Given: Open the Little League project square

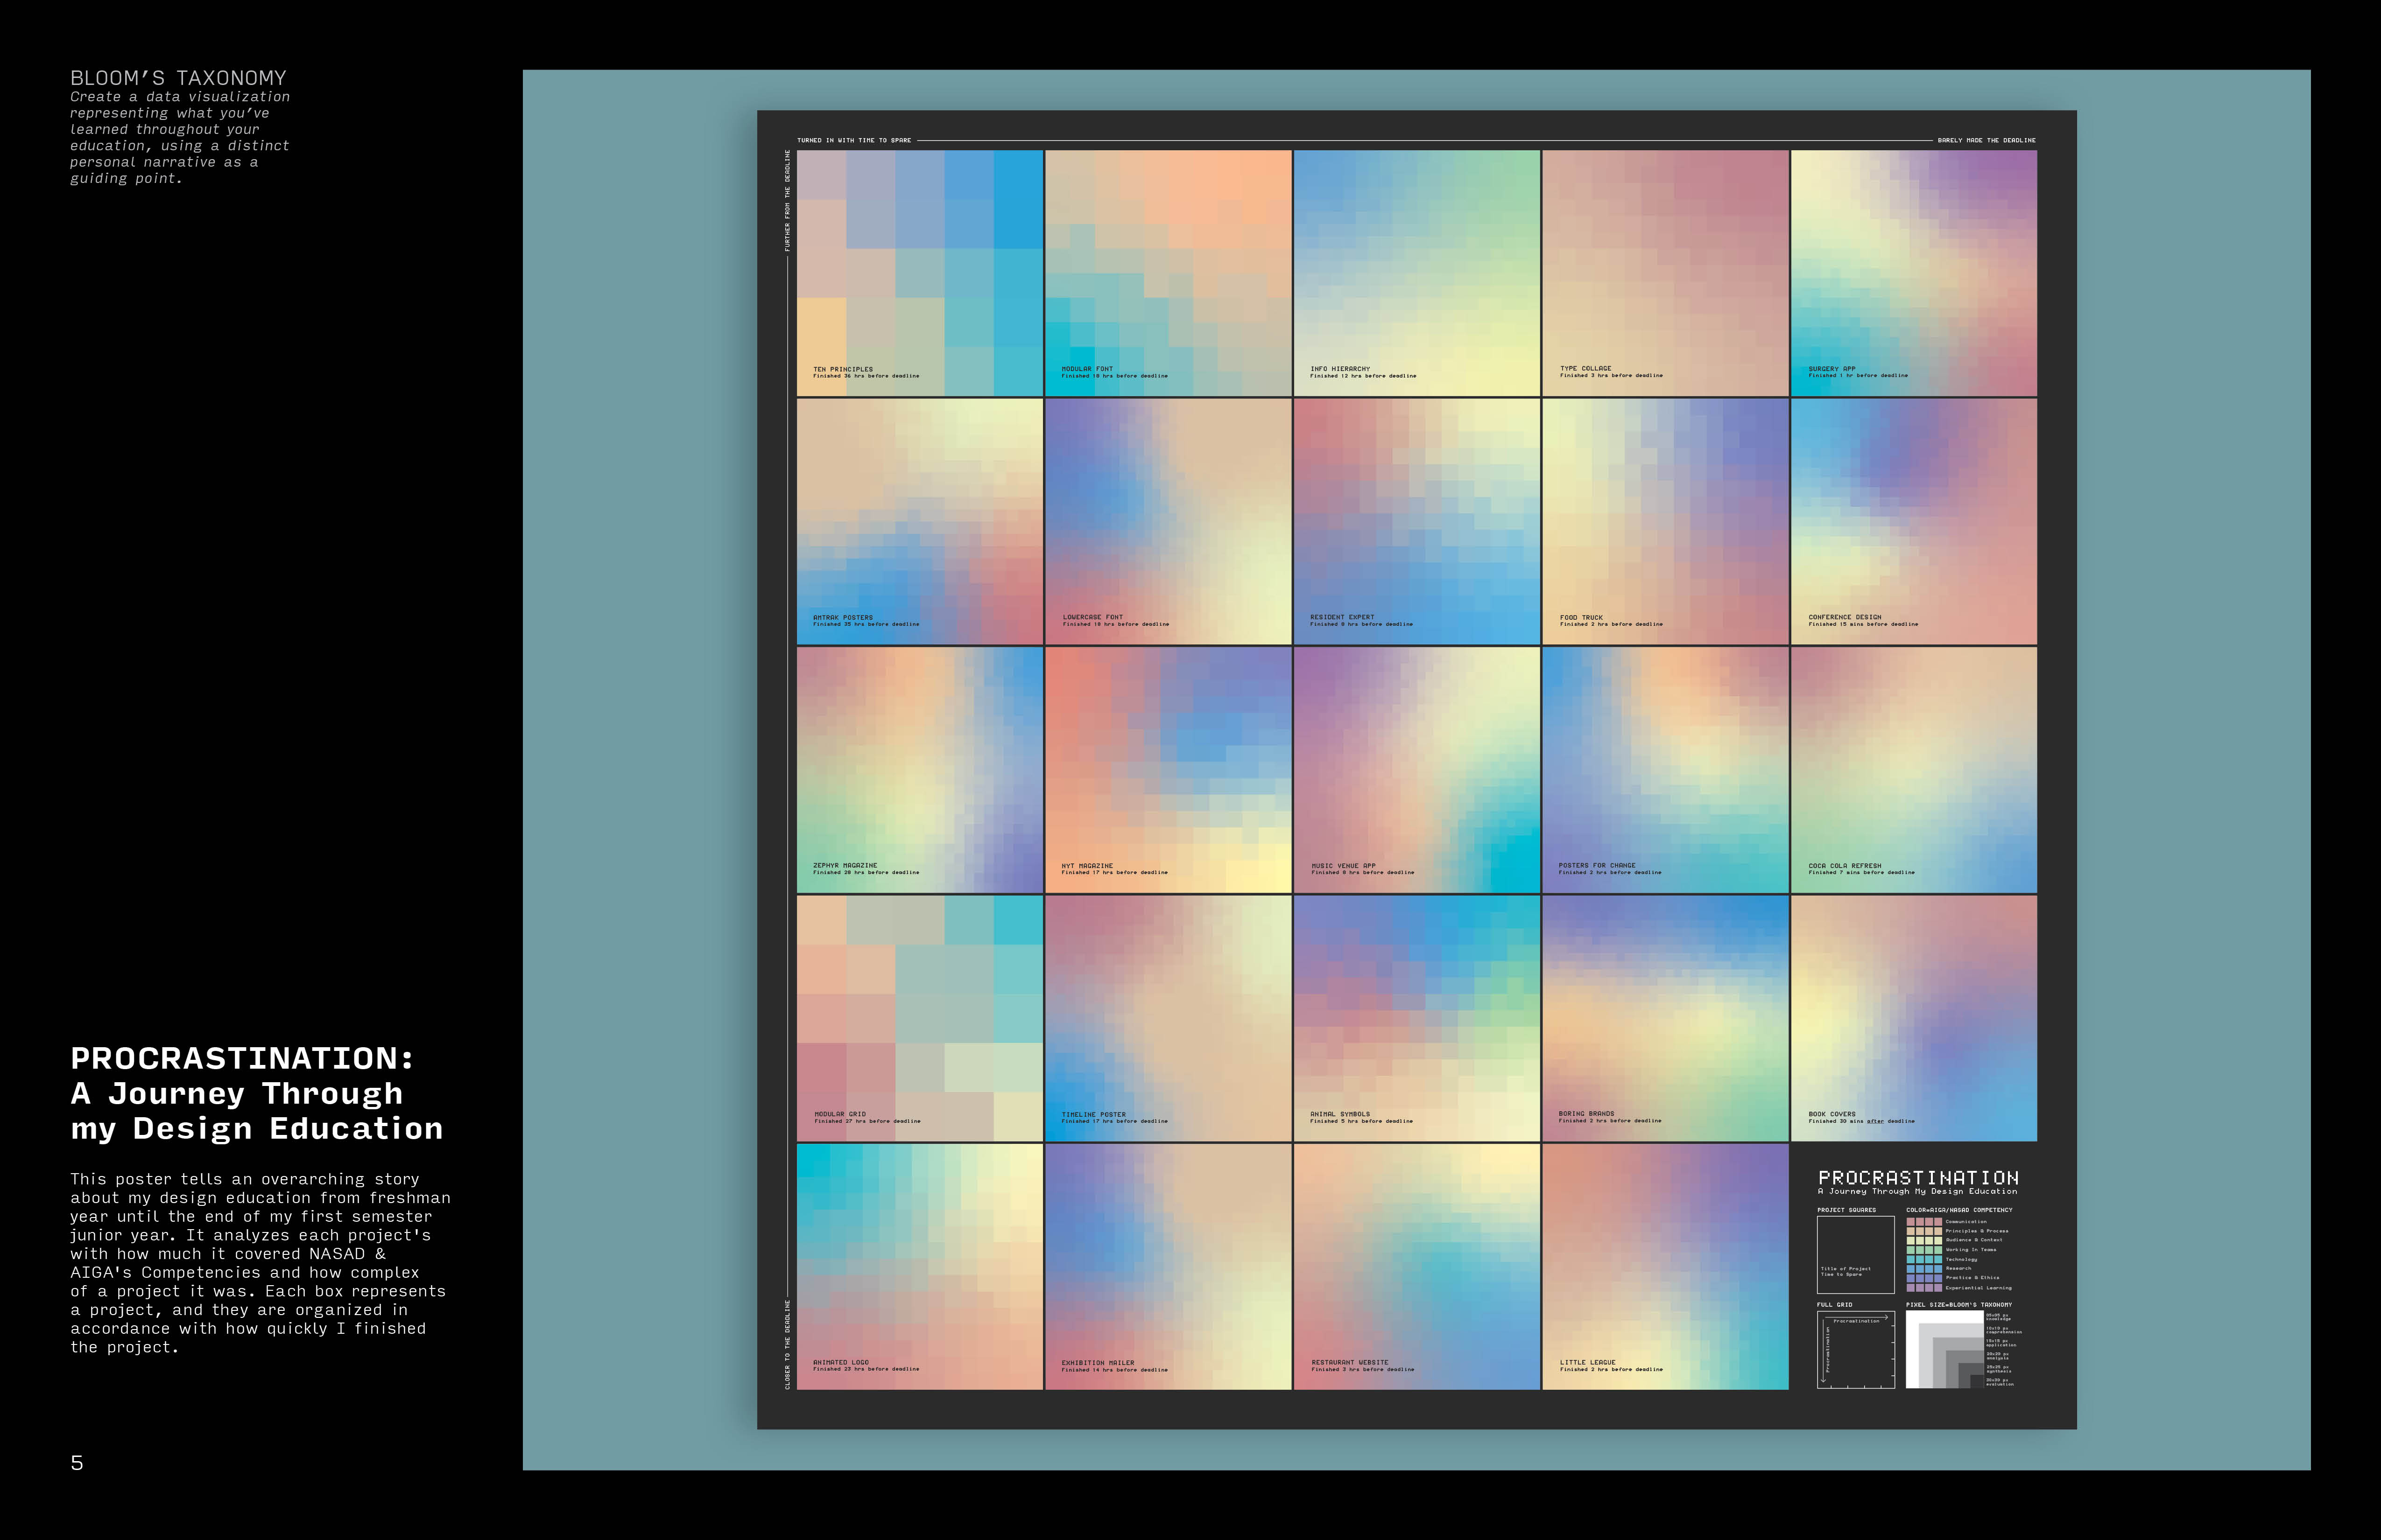Looking at the screenshot, I should click(1665, 1266).
